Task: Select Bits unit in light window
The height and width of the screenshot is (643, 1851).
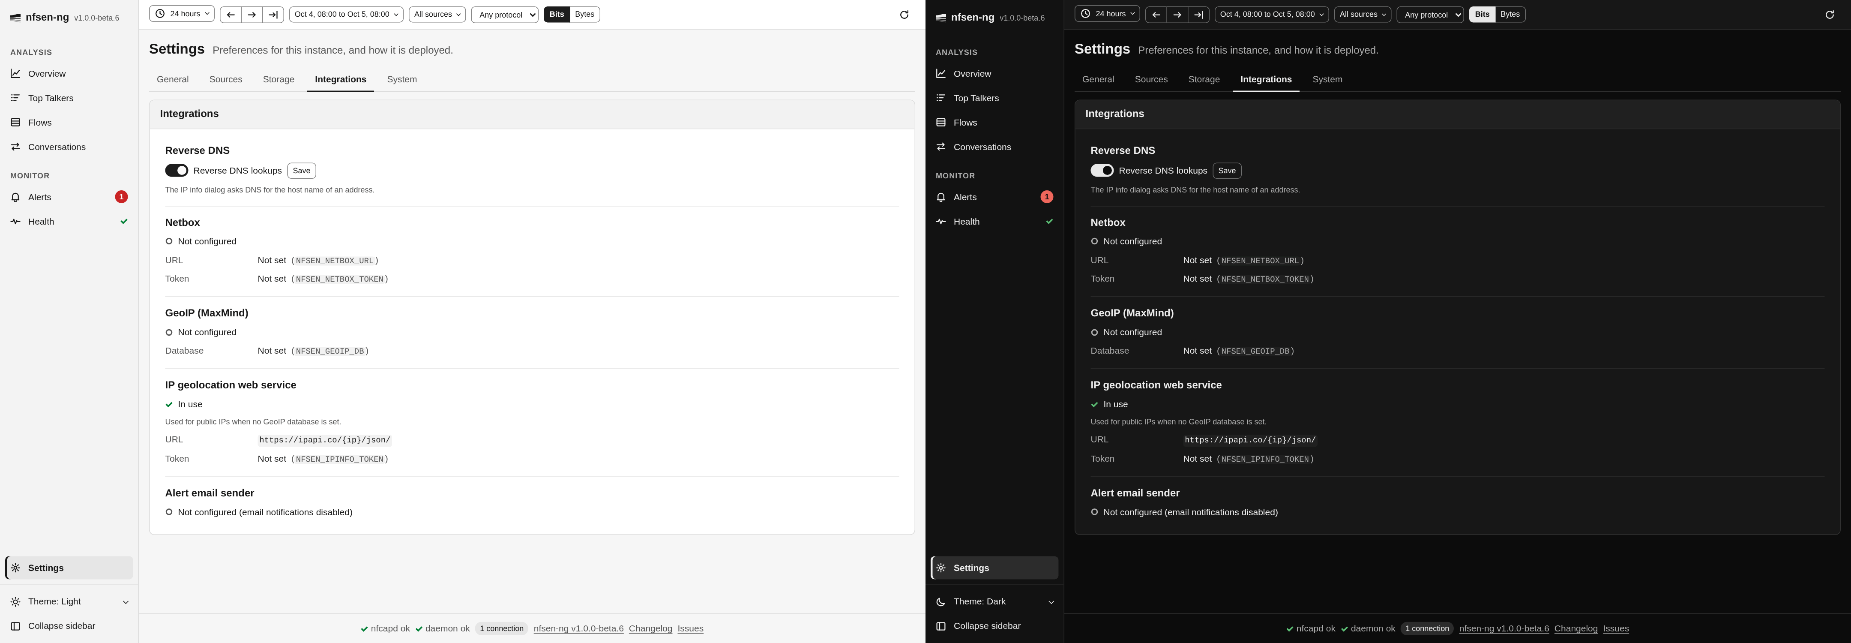Action: (x=557, y=15)
